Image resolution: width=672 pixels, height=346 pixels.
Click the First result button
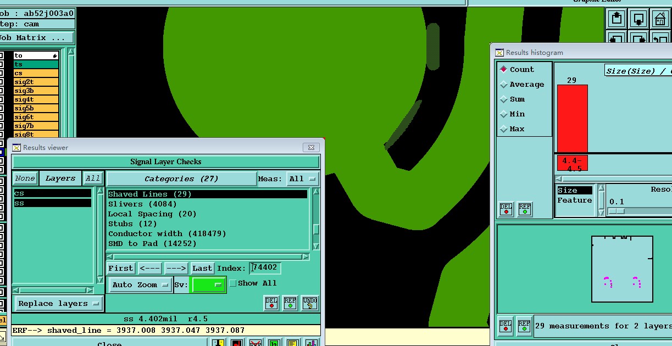pos(120,268)
